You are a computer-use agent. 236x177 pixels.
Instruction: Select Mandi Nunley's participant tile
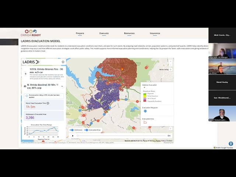(x=222, y=82)
